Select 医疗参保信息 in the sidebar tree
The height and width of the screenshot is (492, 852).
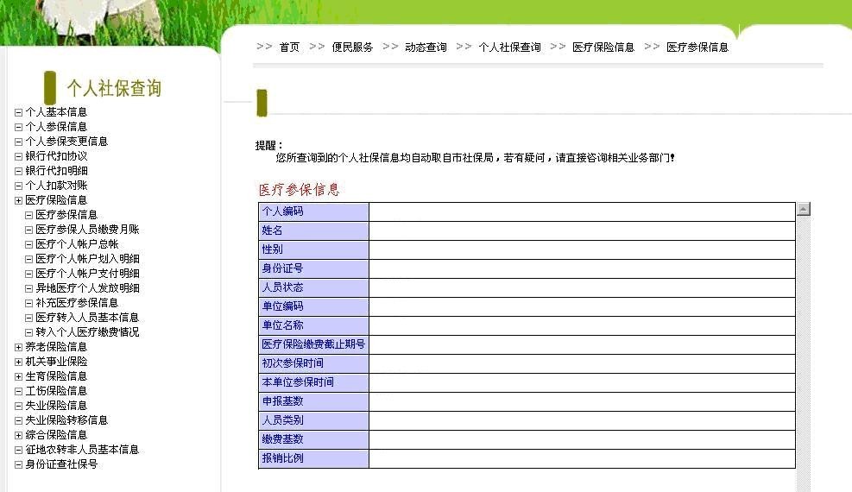[66, 215]
